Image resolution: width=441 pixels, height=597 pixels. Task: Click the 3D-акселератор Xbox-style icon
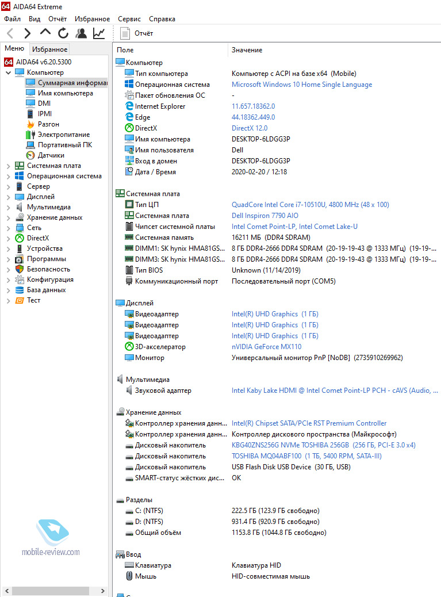pos(129,346)
